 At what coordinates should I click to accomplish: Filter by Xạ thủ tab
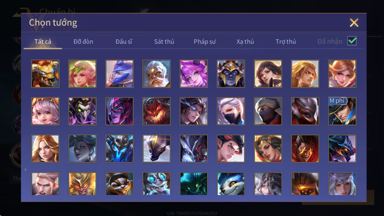tap(245, 42)
